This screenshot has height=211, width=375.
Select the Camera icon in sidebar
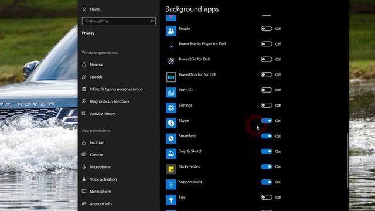(84, 155)
